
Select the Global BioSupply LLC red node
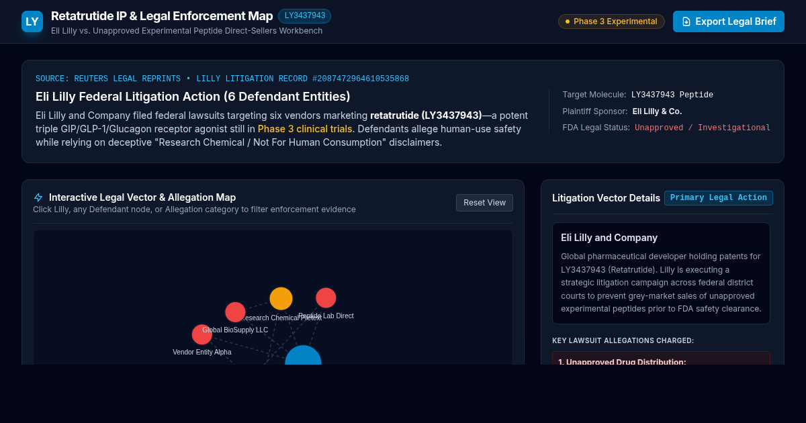(x=235, y=312)
